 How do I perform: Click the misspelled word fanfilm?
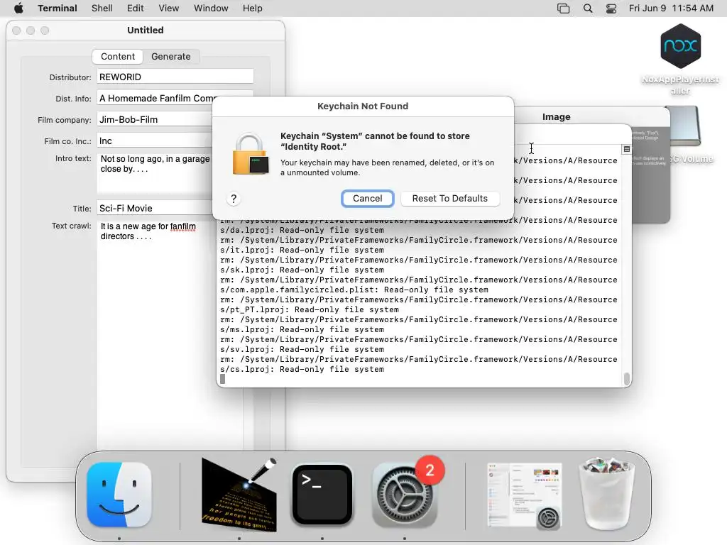click(x=183, y=226)
